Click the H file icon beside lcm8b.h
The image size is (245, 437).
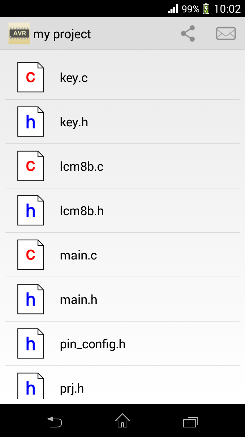point(31,210)
